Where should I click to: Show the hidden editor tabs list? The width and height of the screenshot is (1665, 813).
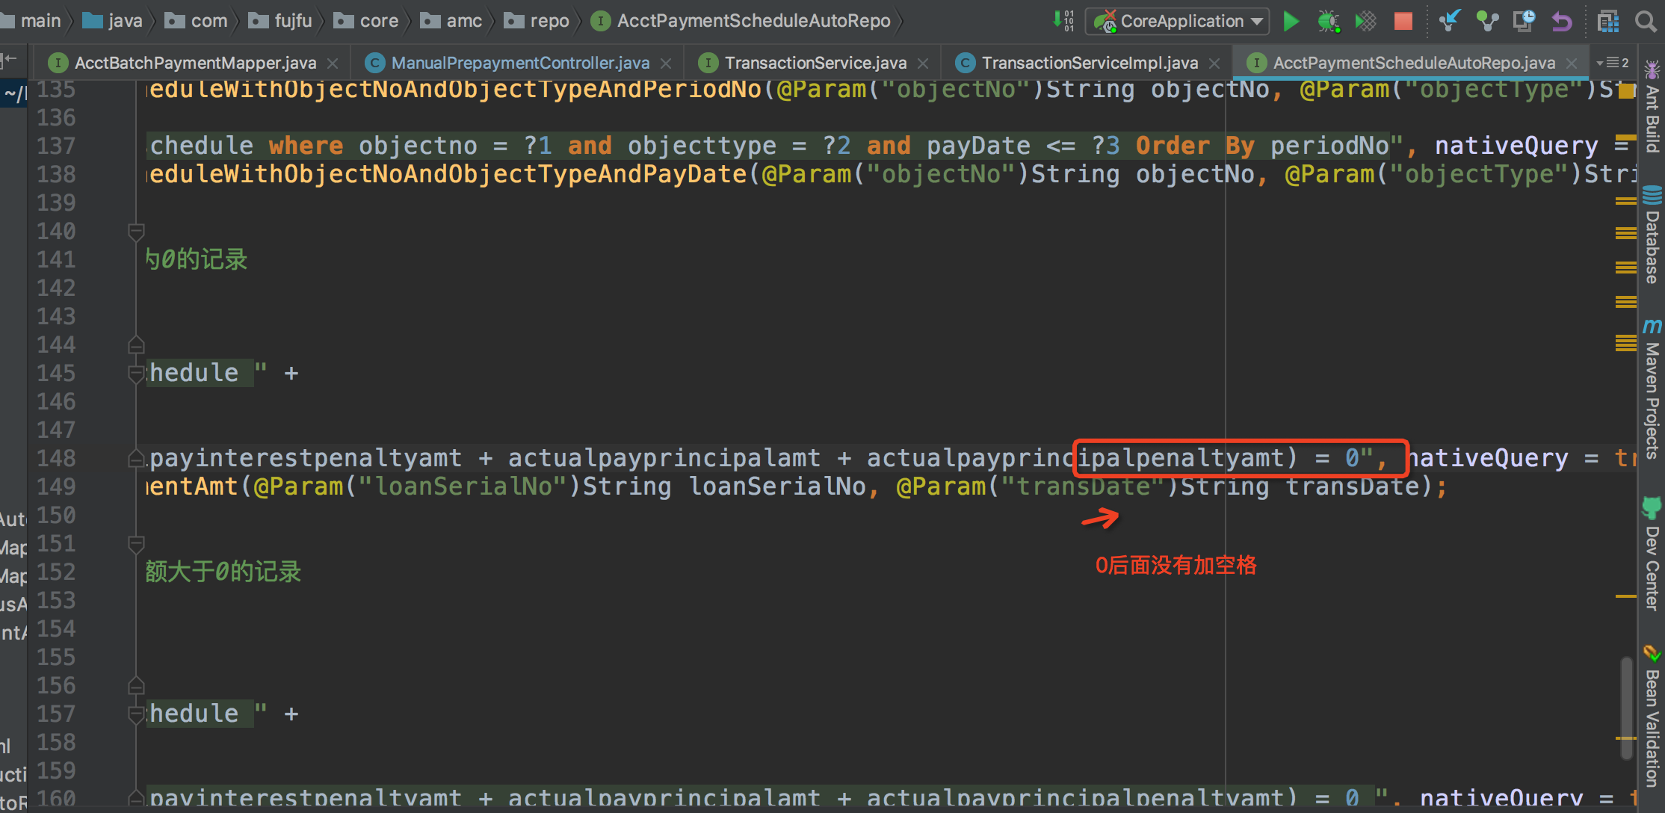[1612, 63]
